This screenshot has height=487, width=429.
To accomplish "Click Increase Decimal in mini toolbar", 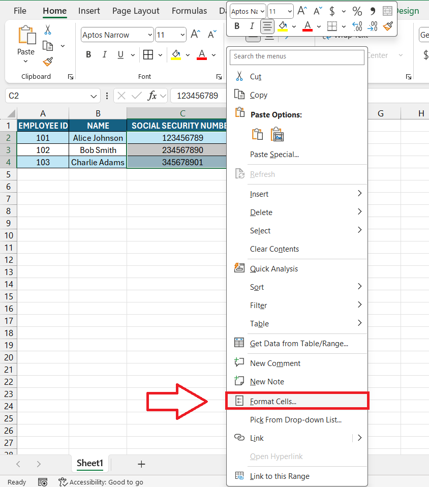I will tap(357, 26).
